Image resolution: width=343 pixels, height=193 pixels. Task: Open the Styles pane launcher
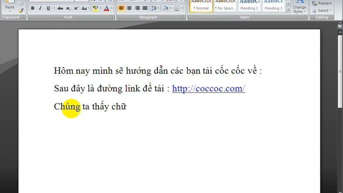(x=305, y=17)
